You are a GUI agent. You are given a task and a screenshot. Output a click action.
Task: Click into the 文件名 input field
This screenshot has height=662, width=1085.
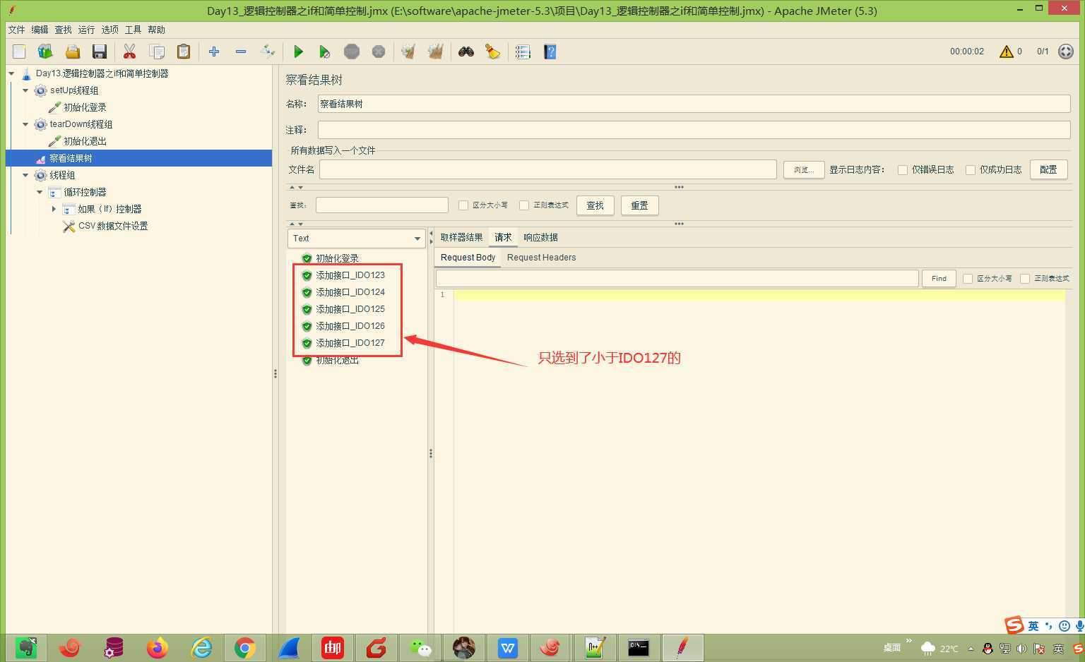pyautogui.click(x=547, y=169)
